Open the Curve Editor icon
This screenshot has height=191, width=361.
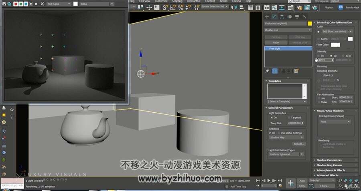click(274, 8)
